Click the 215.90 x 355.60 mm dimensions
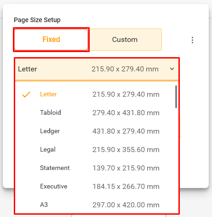Image resolution: width=212 pixels, height=217 pixels. [x=126, y=150]
